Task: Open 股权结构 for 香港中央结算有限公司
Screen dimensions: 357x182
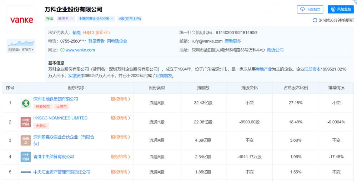Action: [121, 157]
